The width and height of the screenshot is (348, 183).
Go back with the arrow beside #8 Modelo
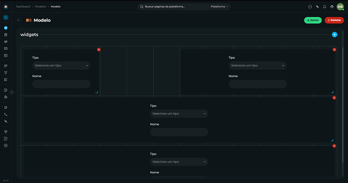(19, 20)
